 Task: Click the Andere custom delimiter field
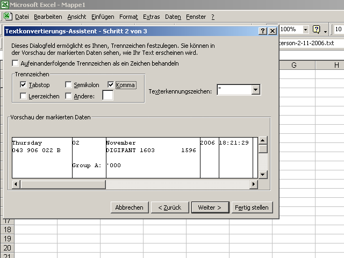click(x=107, y=96)
